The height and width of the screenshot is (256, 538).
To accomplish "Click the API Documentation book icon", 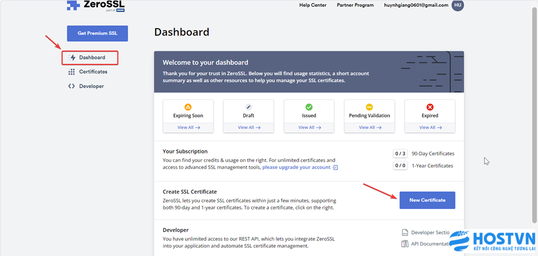I will tap(405, 244).
